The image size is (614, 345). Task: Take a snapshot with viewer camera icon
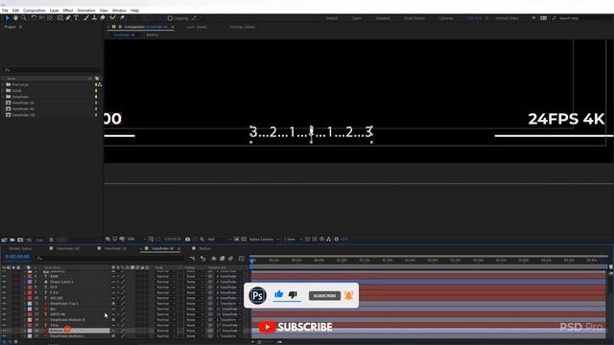click(188, 239)
